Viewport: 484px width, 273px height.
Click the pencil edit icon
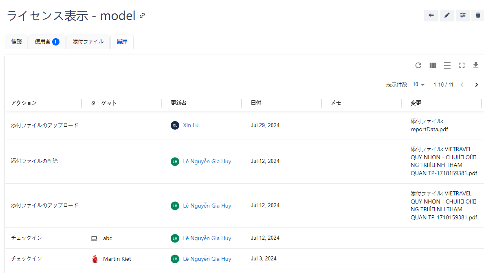(x=447, y=15)
